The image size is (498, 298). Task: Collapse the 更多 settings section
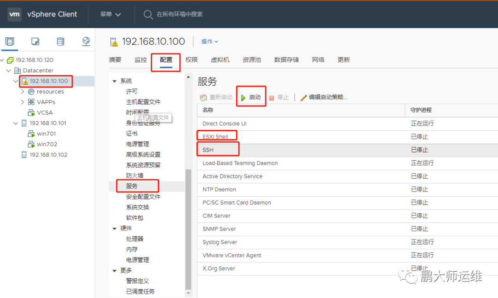[114, 271]
